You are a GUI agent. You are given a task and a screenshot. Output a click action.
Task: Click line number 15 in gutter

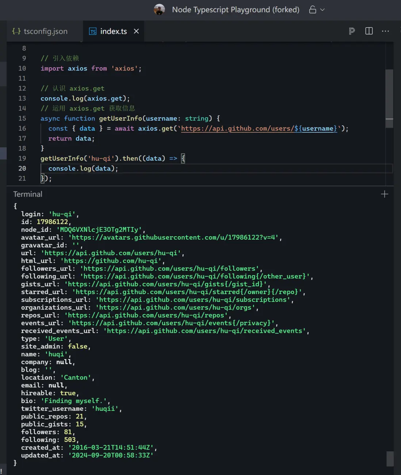[22, 118]
